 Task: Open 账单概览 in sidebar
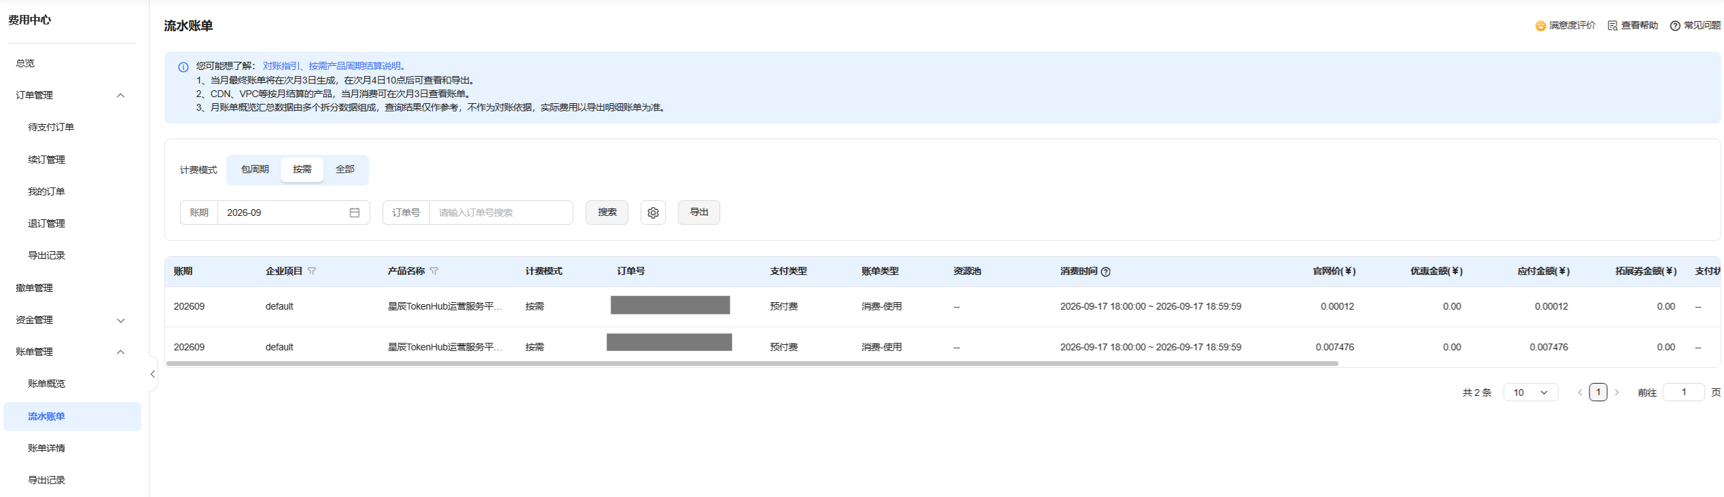point(46,384)
